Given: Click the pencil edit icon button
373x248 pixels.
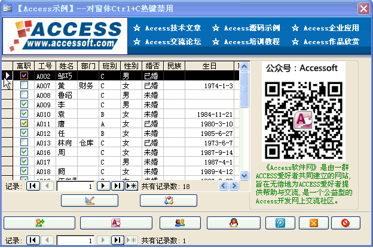Looking at the screenshot, I should [x=90, y=200].
